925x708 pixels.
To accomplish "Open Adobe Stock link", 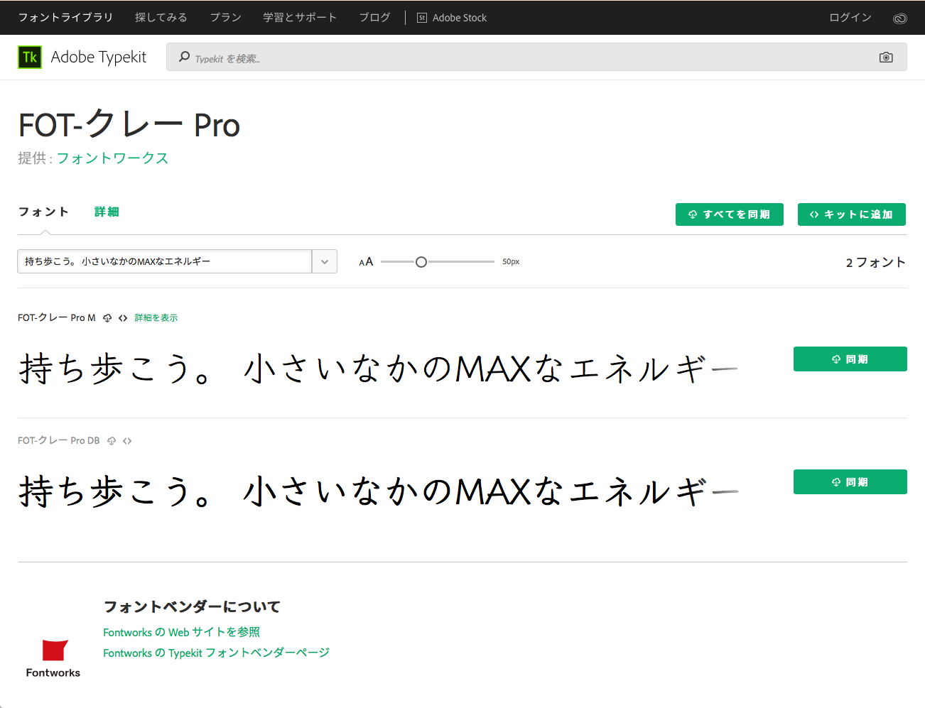I will pos(459,18).
